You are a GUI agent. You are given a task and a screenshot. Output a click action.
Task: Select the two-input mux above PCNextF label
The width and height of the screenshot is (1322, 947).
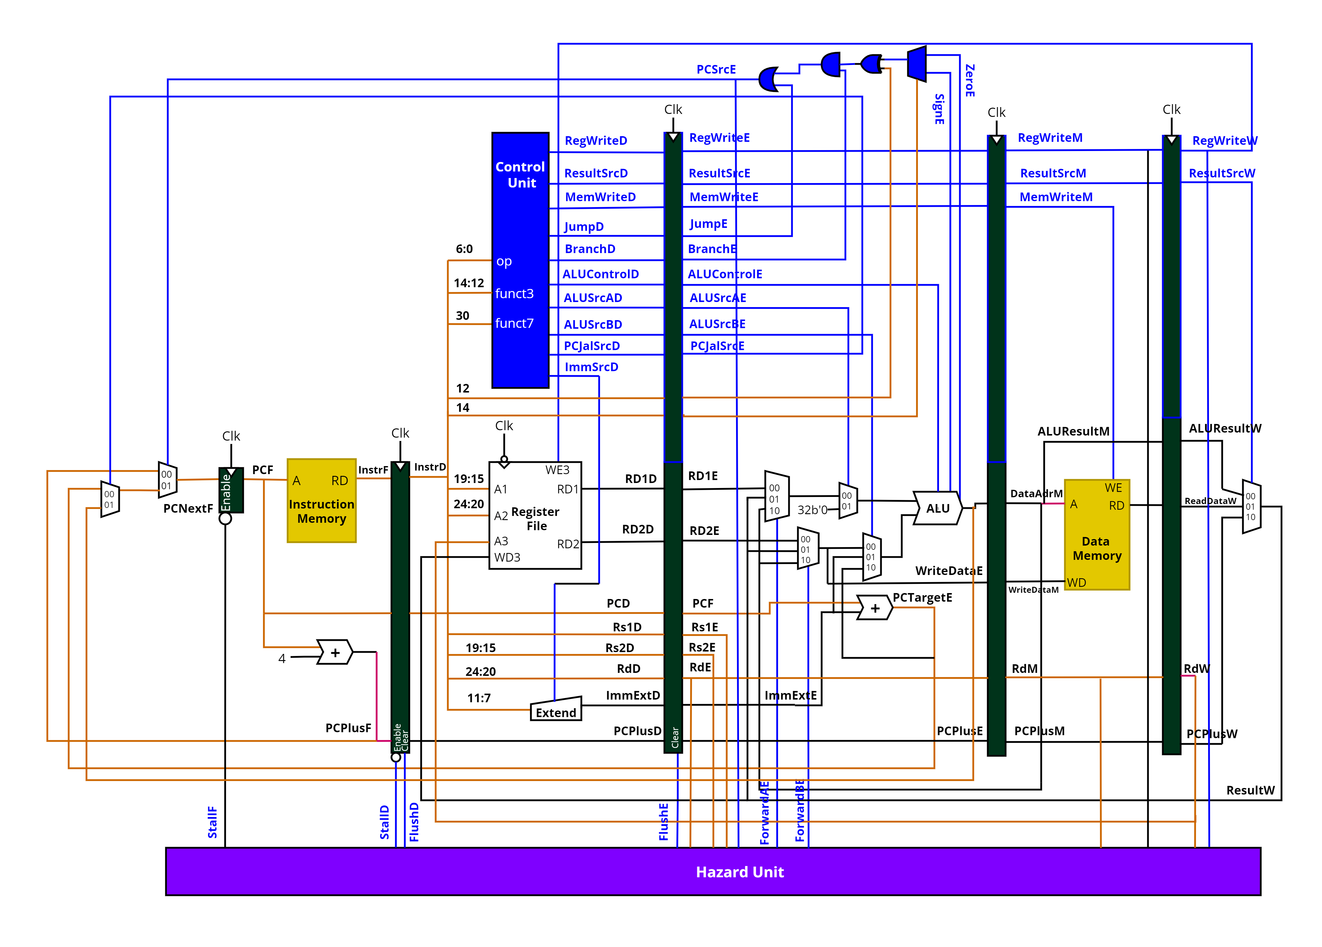(x=167, y=480)
